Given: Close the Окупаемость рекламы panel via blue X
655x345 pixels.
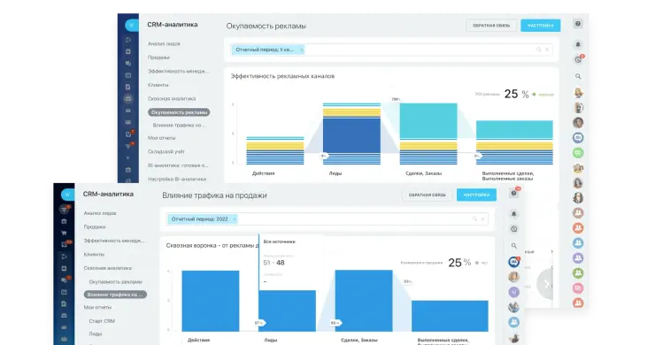Looking at the screenshot, I should [x=132, y=25].
